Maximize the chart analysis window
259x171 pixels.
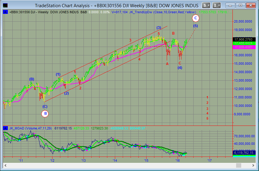coord(240,5)
